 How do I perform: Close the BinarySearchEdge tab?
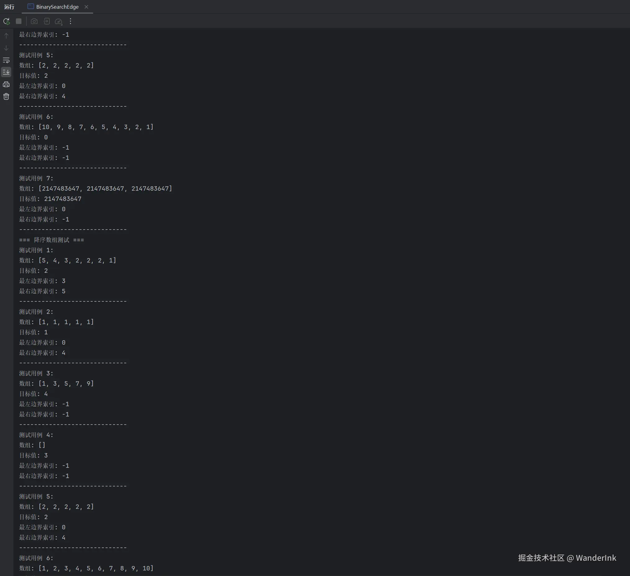[86, 7]
